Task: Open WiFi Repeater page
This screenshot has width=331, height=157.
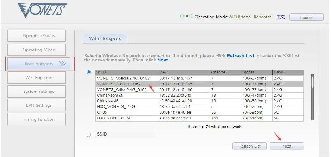Action: pos(37,78)
